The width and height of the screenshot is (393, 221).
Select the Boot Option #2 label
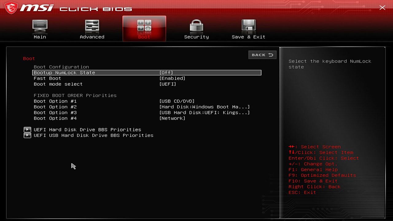point(55,107)
